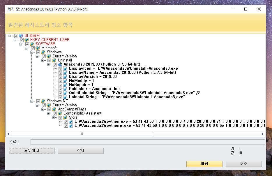Viewport: 272px width, 176px height.
Task: Collapse the Anaconda3 2019.03 node
Action: click(48, 64)
